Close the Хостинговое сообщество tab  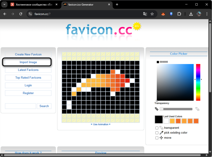pos(57,5)
